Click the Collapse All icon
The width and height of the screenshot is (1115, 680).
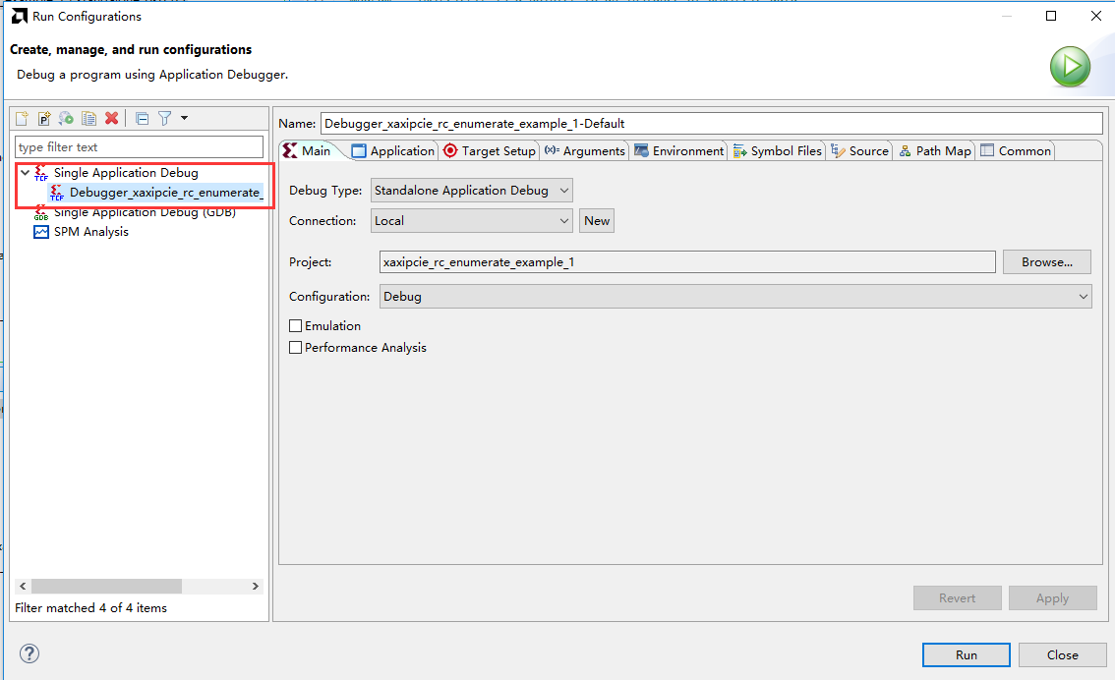[x=143, y=118]
